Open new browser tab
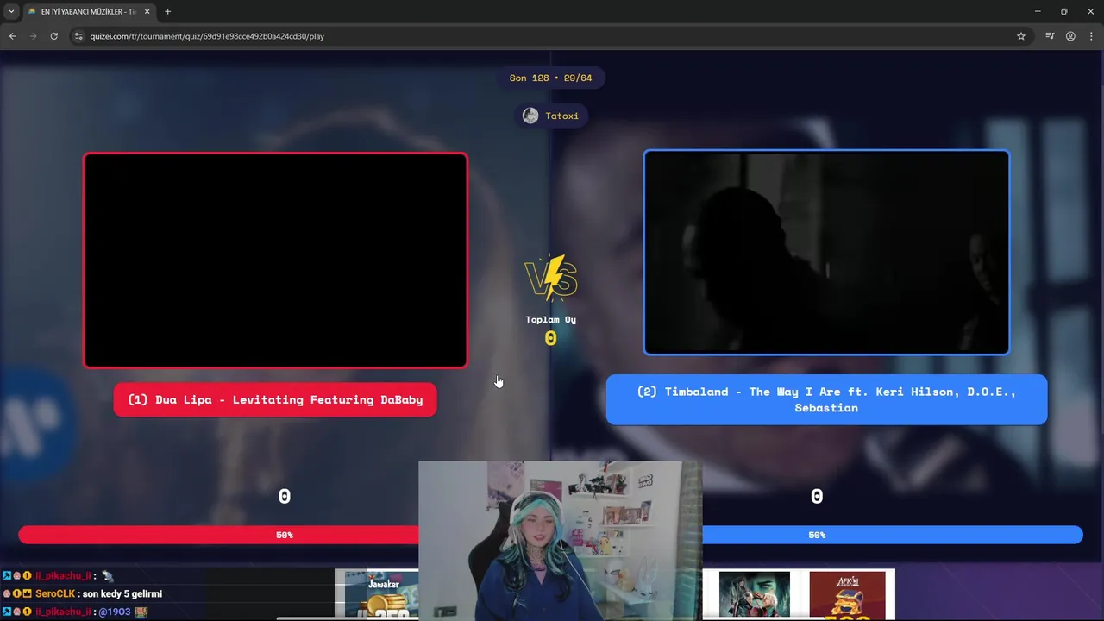The height and width of the screenshot is (621, 1104). 167,11
